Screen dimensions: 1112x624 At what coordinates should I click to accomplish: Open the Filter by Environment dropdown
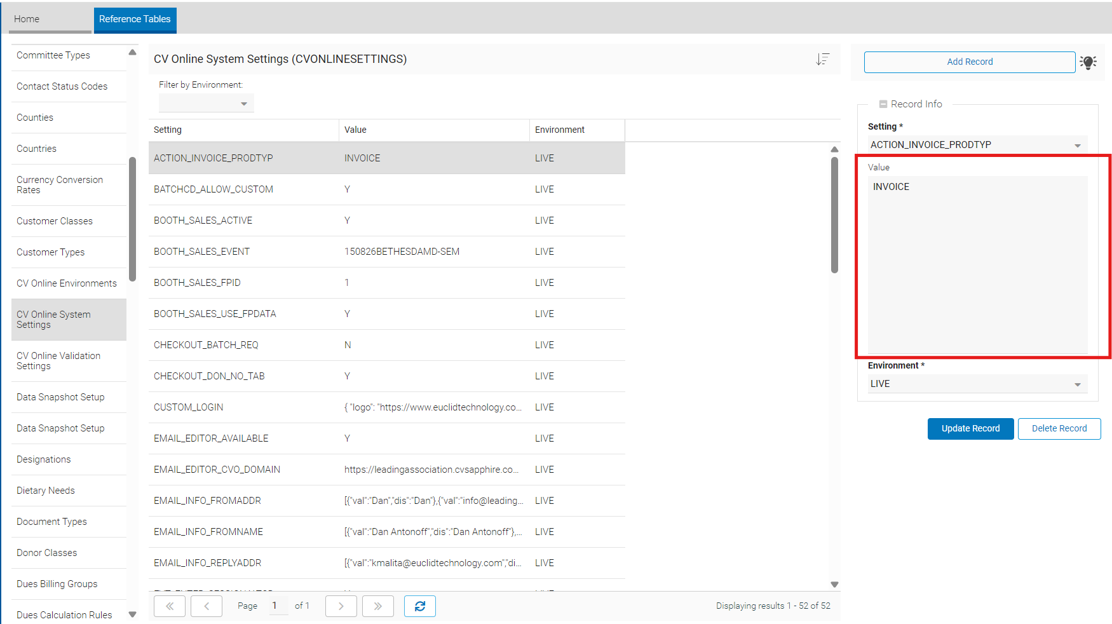[207, 103]
